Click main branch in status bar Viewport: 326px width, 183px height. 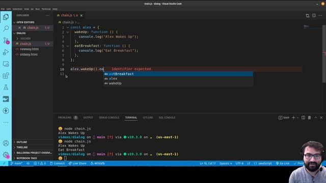coord(16,164)
